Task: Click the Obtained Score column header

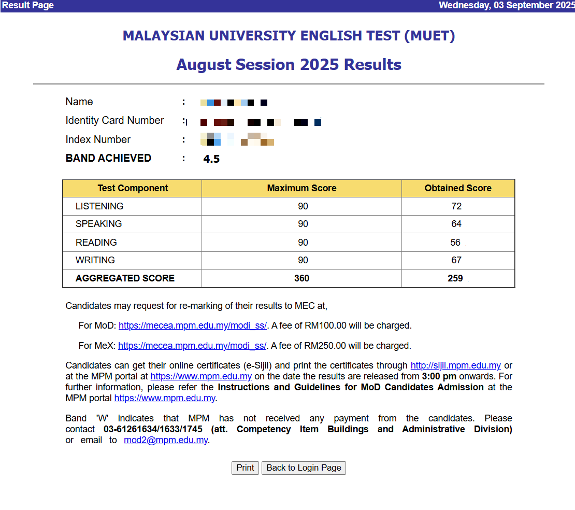Action: pyautogui.click(x=458, y=188)
